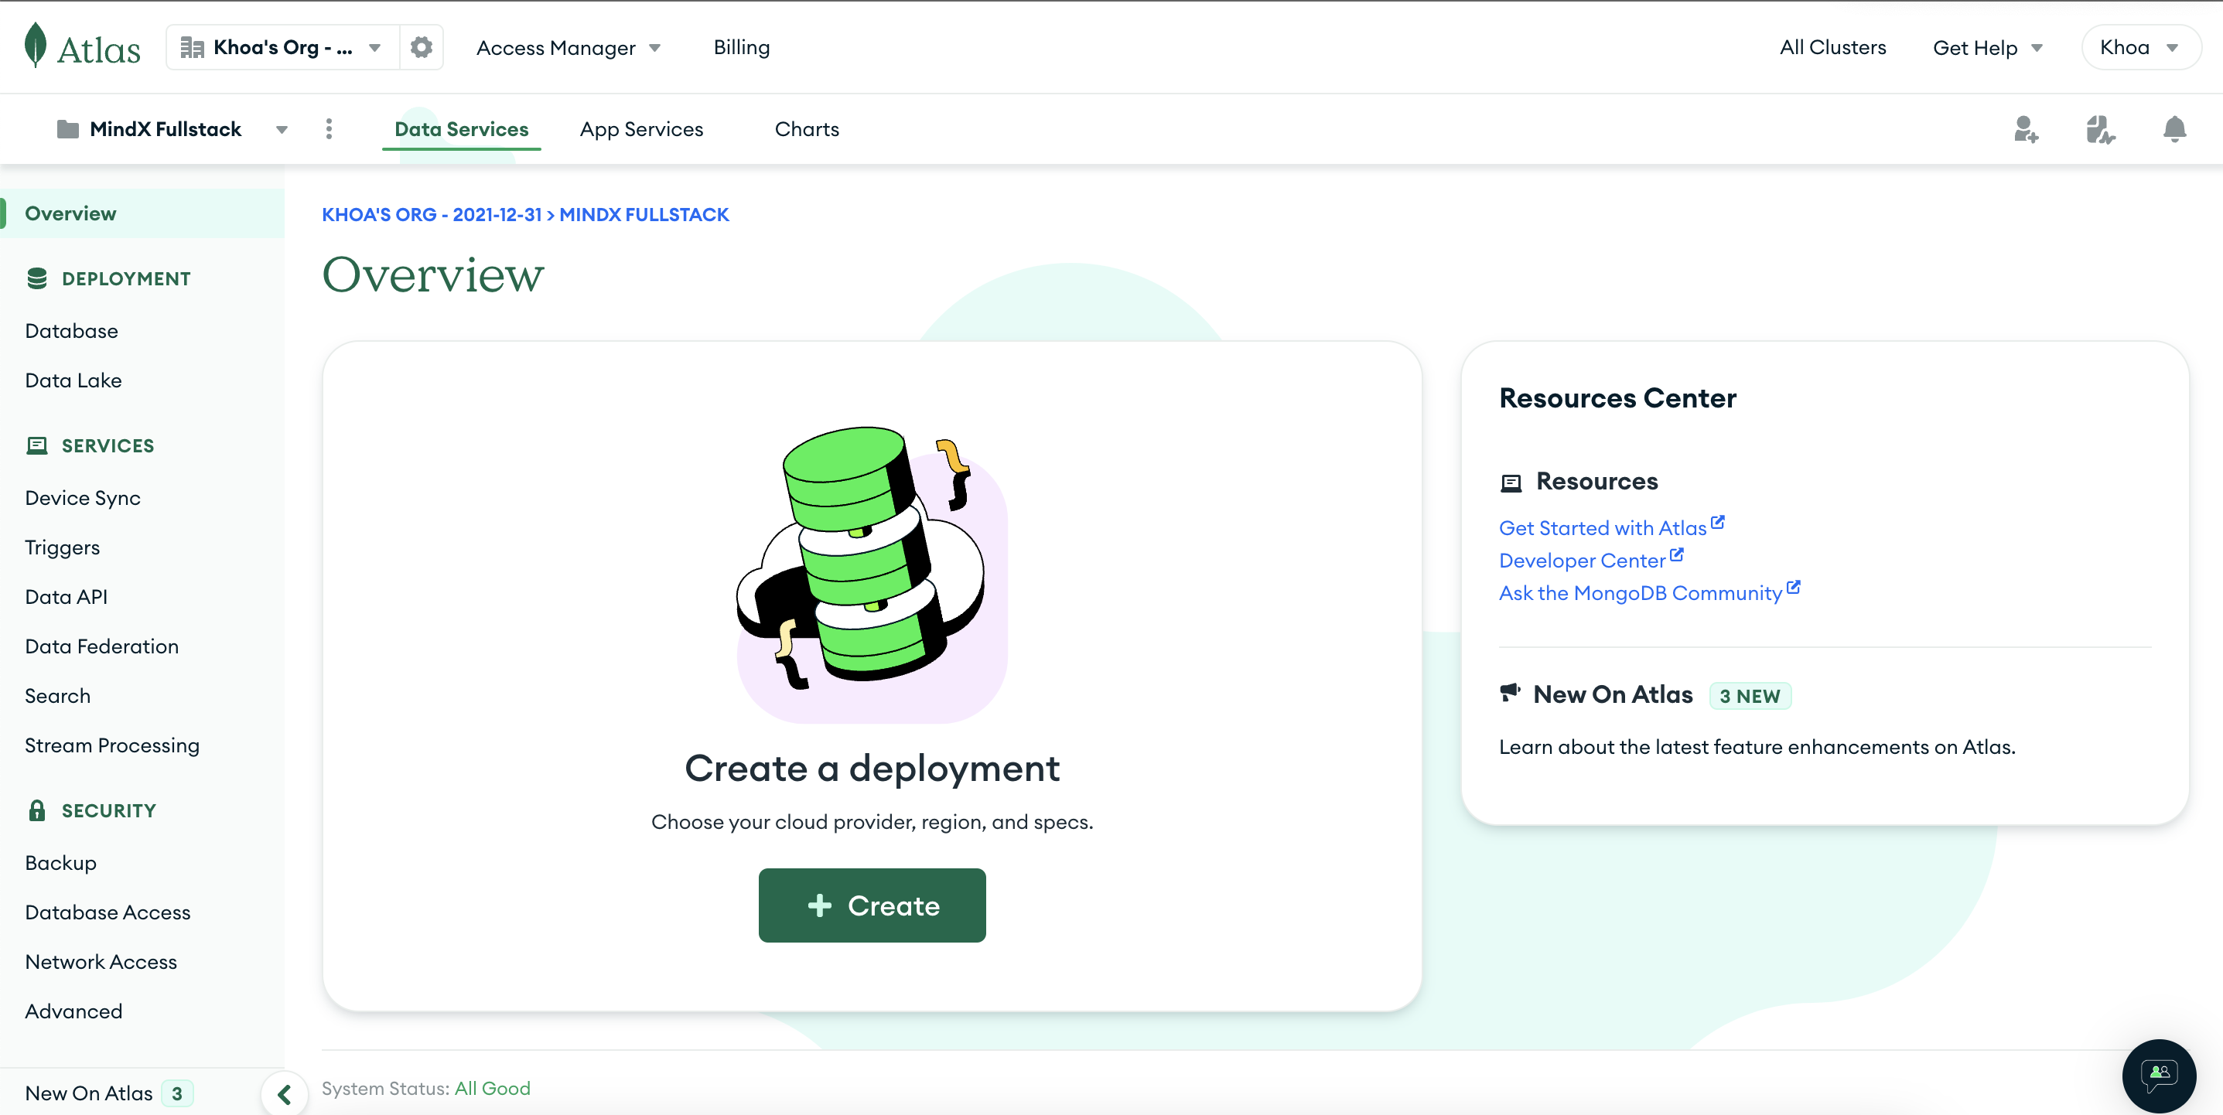Open the Get Started with Atlas link
This screenshot has width=2223, height=1115.
(1603, 527)
